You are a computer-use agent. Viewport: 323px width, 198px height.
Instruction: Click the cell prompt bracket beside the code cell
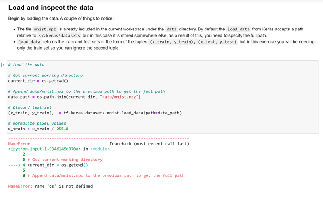[3, 65]
